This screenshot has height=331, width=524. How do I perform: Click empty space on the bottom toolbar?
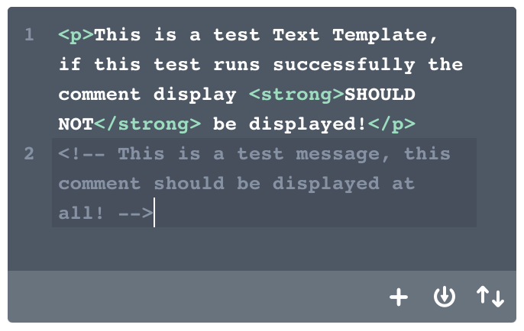[194, 296]
